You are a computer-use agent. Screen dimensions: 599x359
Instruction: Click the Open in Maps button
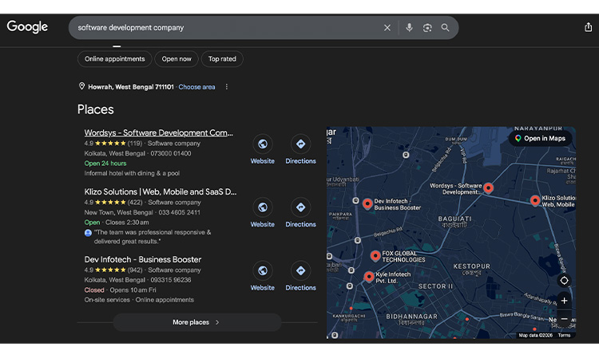click(x=540, y=139)
